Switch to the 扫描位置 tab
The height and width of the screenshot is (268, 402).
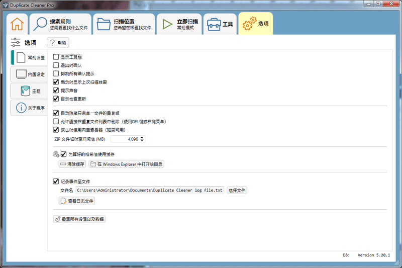point(124,24)
